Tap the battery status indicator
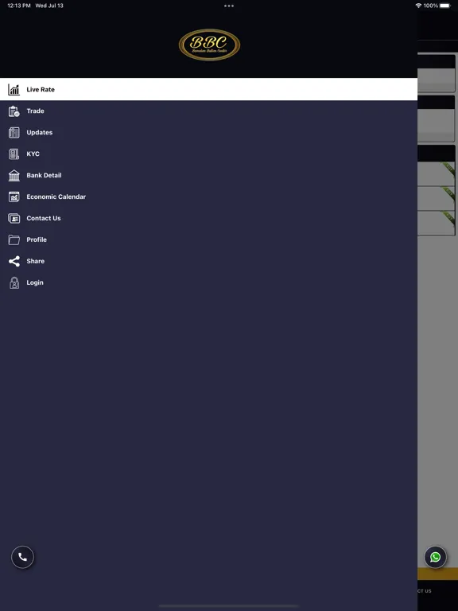Viewport: 458px width, 611px height. click(x=445, y=6)
